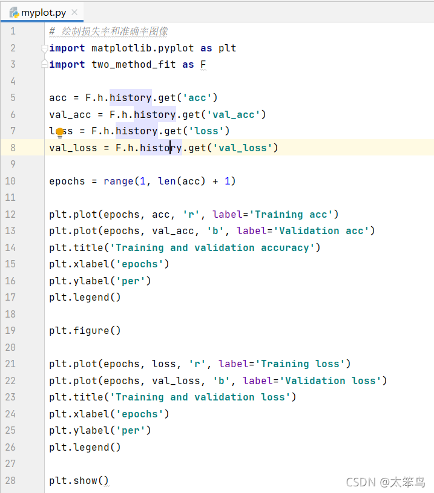
Task: Click the label 'Training loss' string
Action: (x=300, y=364)
